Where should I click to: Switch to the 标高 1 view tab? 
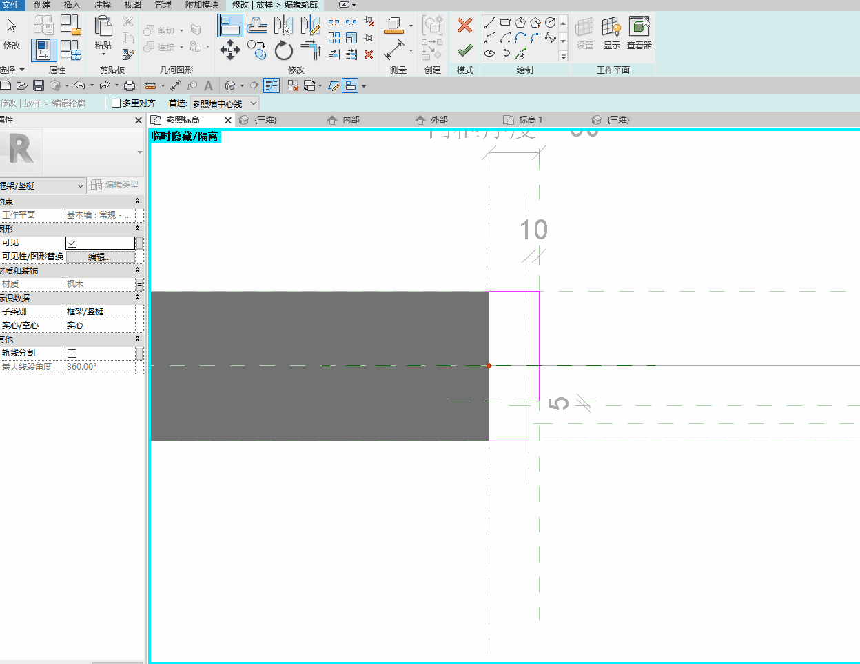tap(531, 120)
